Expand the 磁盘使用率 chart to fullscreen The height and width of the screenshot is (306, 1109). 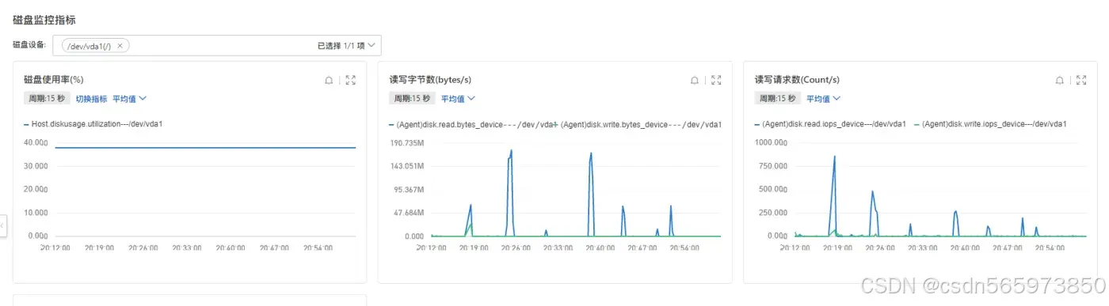click(351, 80)
